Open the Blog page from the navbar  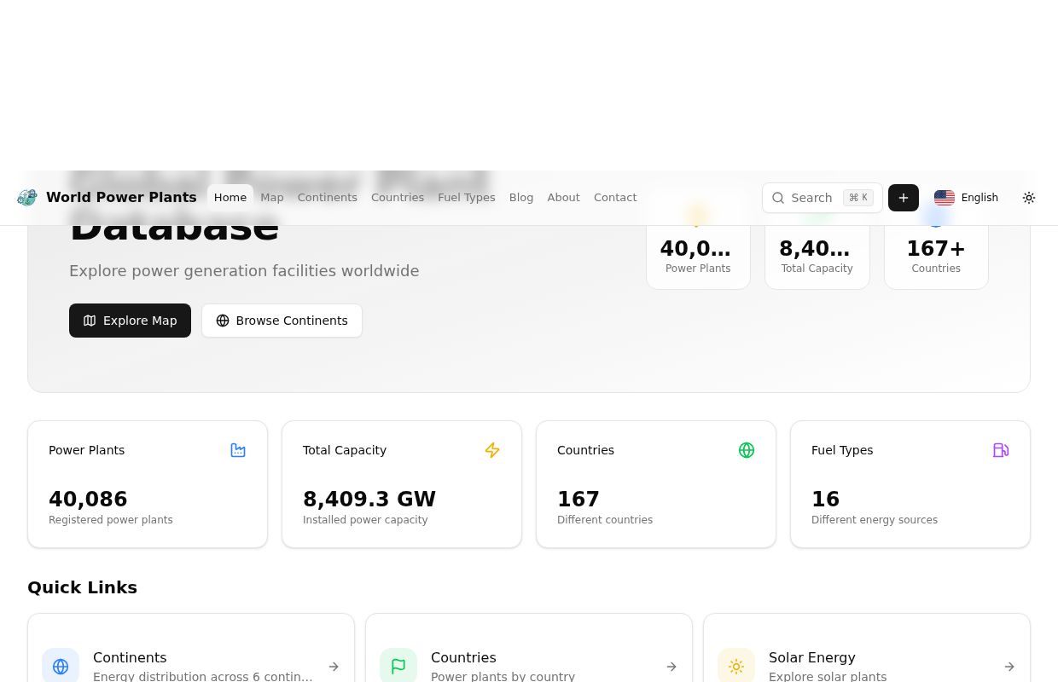coord(521,197)
